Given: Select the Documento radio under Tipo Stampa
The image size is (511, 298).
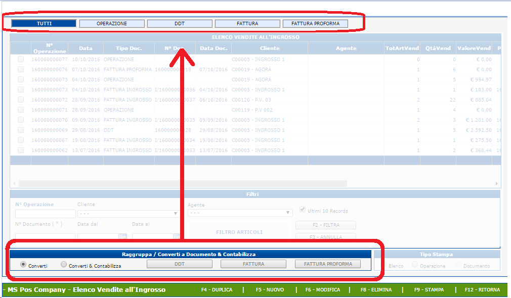Looking at the screenshot, I should tap(458, 265).
